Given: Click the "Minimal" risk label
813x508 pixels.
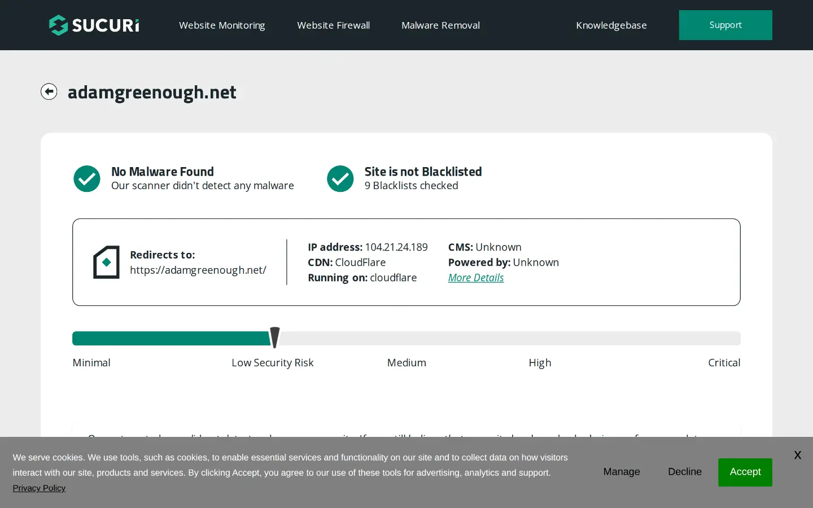Looking at the screenshot, I should tap(91, 363).
